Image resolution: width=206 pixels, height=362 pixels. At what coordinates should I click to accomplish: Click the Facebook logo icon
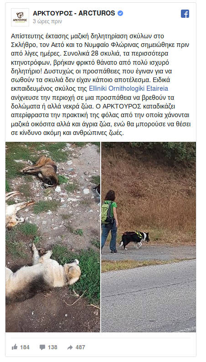[x=185, y=14]
